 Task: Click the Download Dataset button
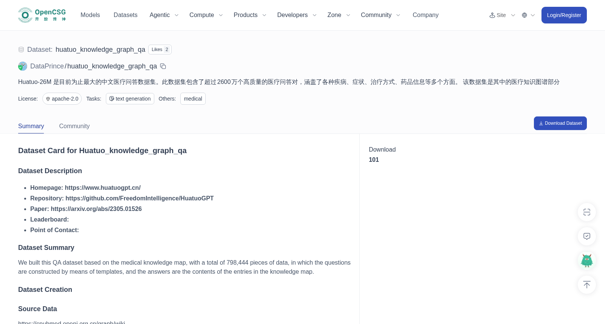point(560,123)
